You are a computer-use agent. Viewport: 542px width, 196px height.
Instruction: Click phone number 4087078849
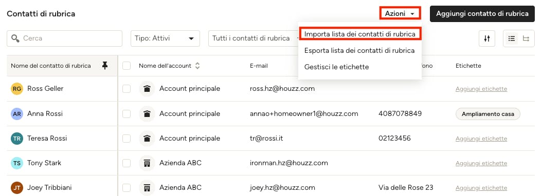tap(400, 113)
